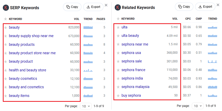The image size is (222, 111).
Task: Sort SERP Keywords by KEYWORD column
Action: [15, 19]
